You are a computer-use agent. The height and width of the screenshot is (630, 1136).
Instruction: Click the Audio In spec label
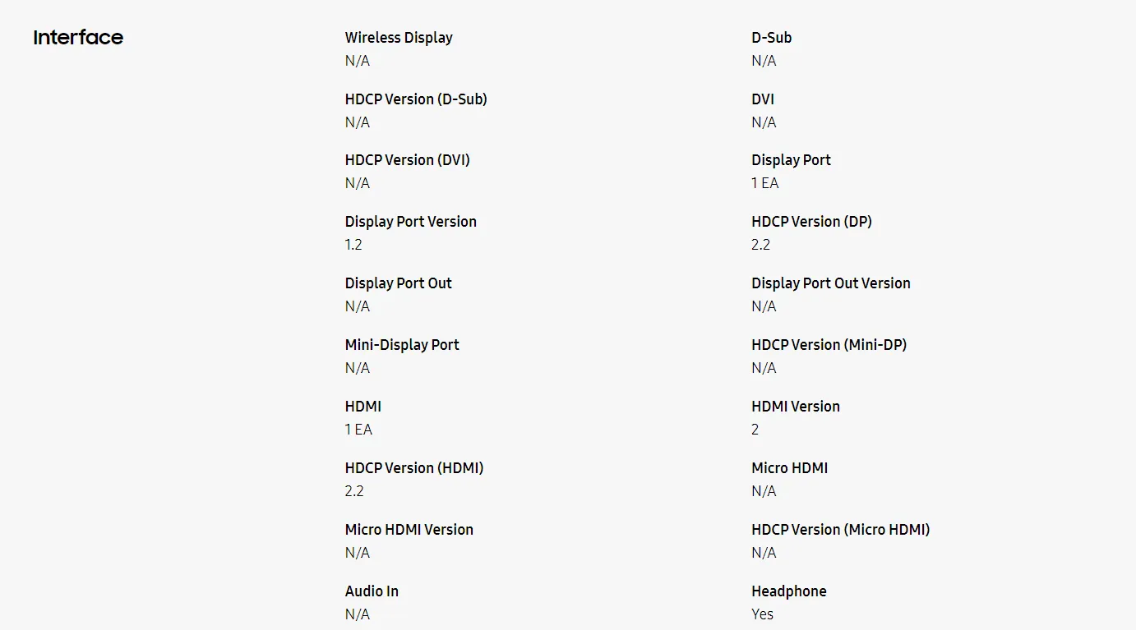coord(372,591)
